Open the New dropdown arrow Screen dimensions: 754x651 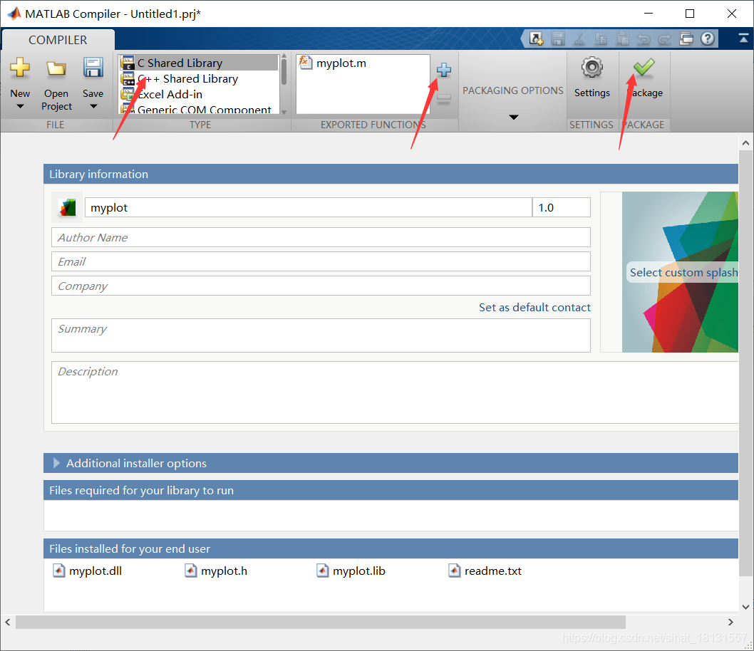pos(20,106)
